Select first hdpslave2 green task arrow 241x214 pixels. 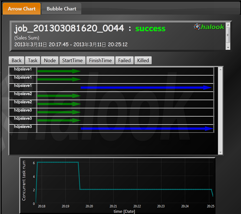coord(59,96)
